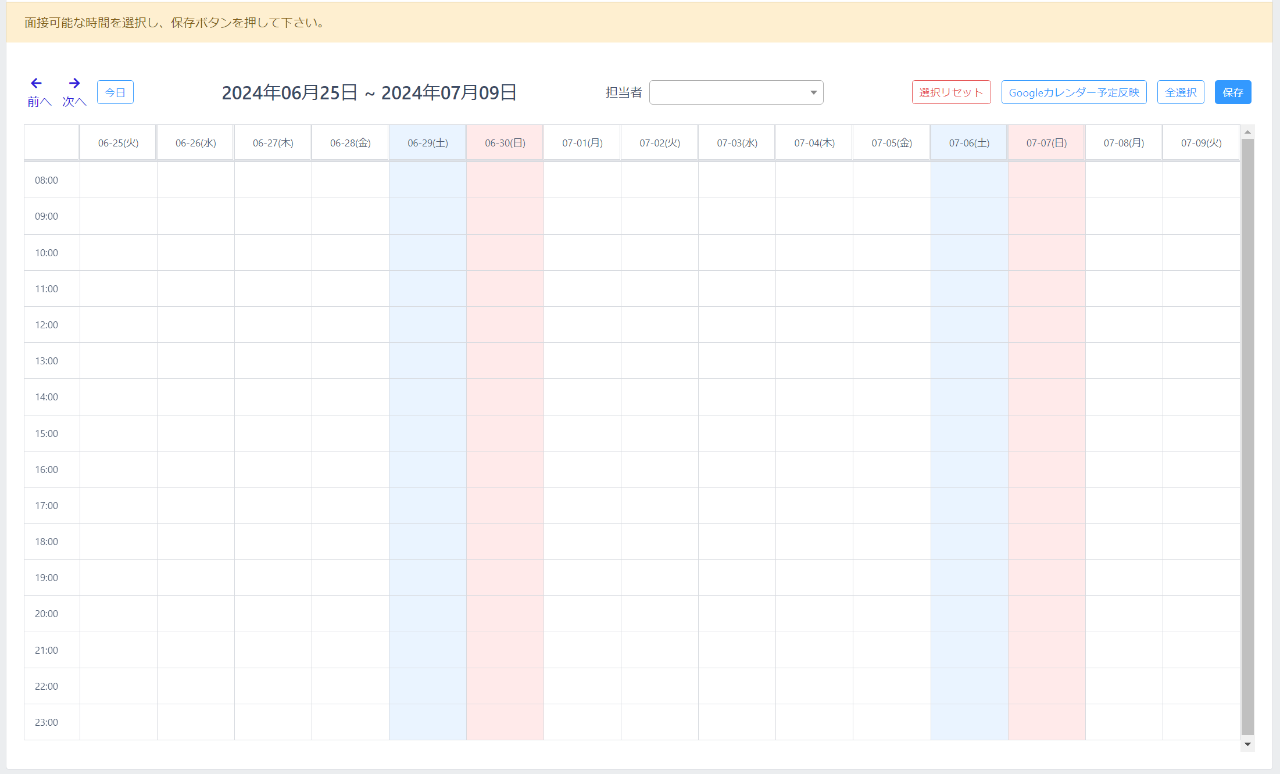Click the left arrow 前へ icon
The height and width of the screenshot is (774, 1280).
(37, 84)
